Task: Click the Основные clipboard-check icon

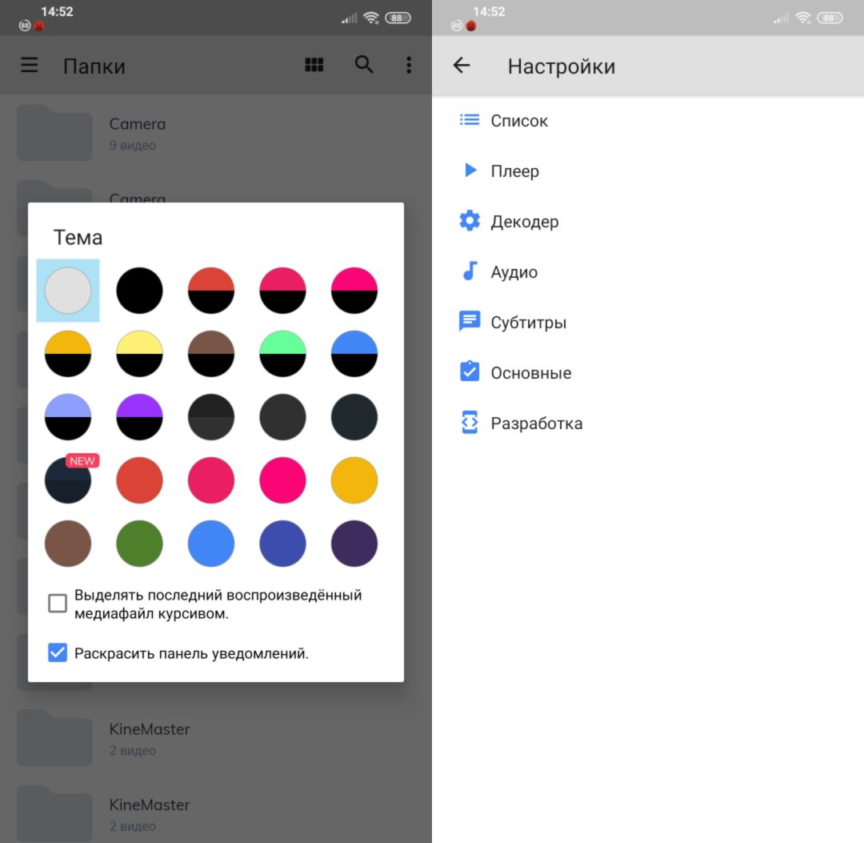Action: pyautogui.click(x=470, y=371)
